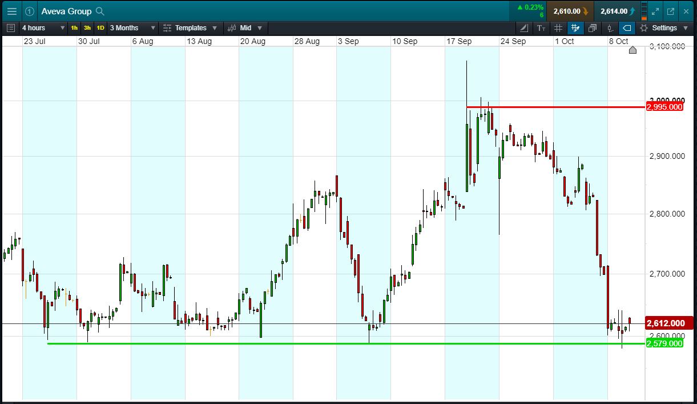Screen dimensions: 697x404
Task: Open the Settings gear menu
Action: [664, 27]
